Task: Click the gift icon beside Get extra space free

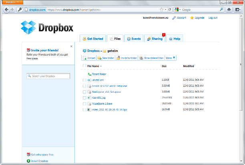Action: [x=28, y=154]
